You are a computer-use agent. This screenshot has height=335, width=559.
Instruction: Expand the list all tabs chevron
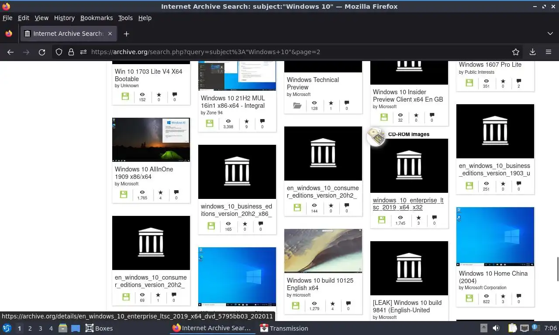click(x=550, y=34)
